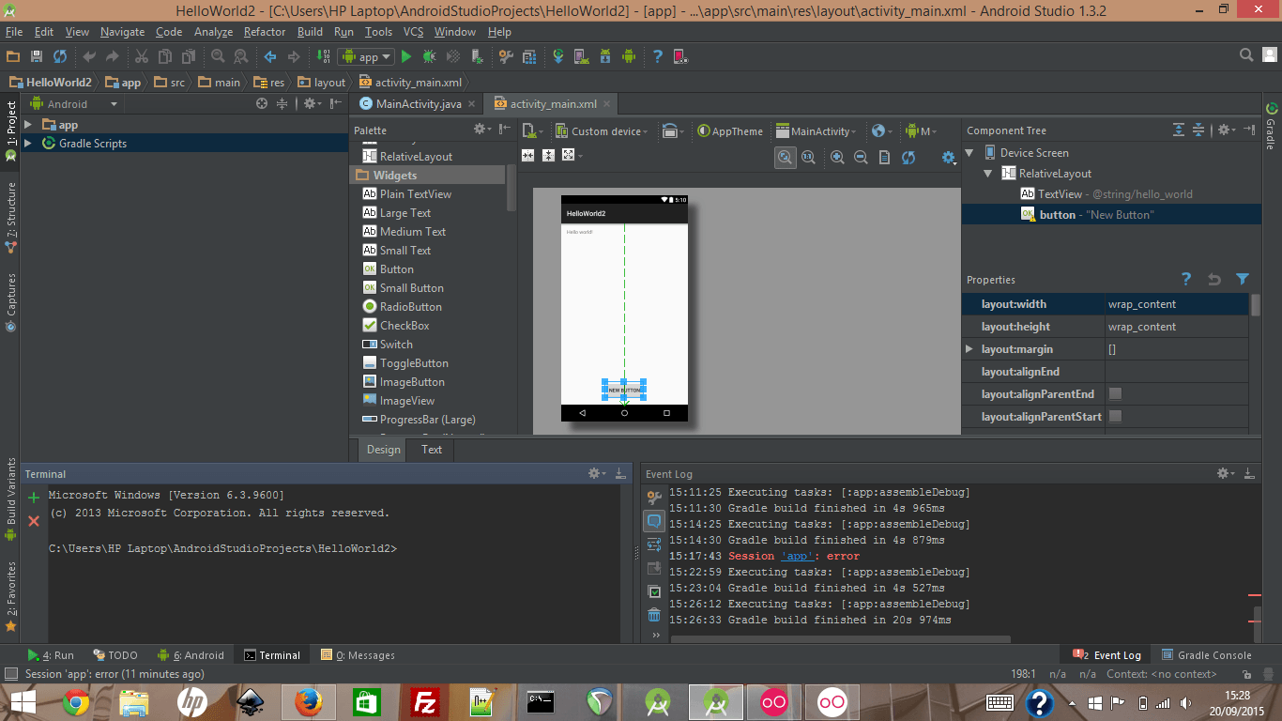Click the Debug app bug icon
Viewport: 1282px width, 721px height.
(x=430, y=57)
